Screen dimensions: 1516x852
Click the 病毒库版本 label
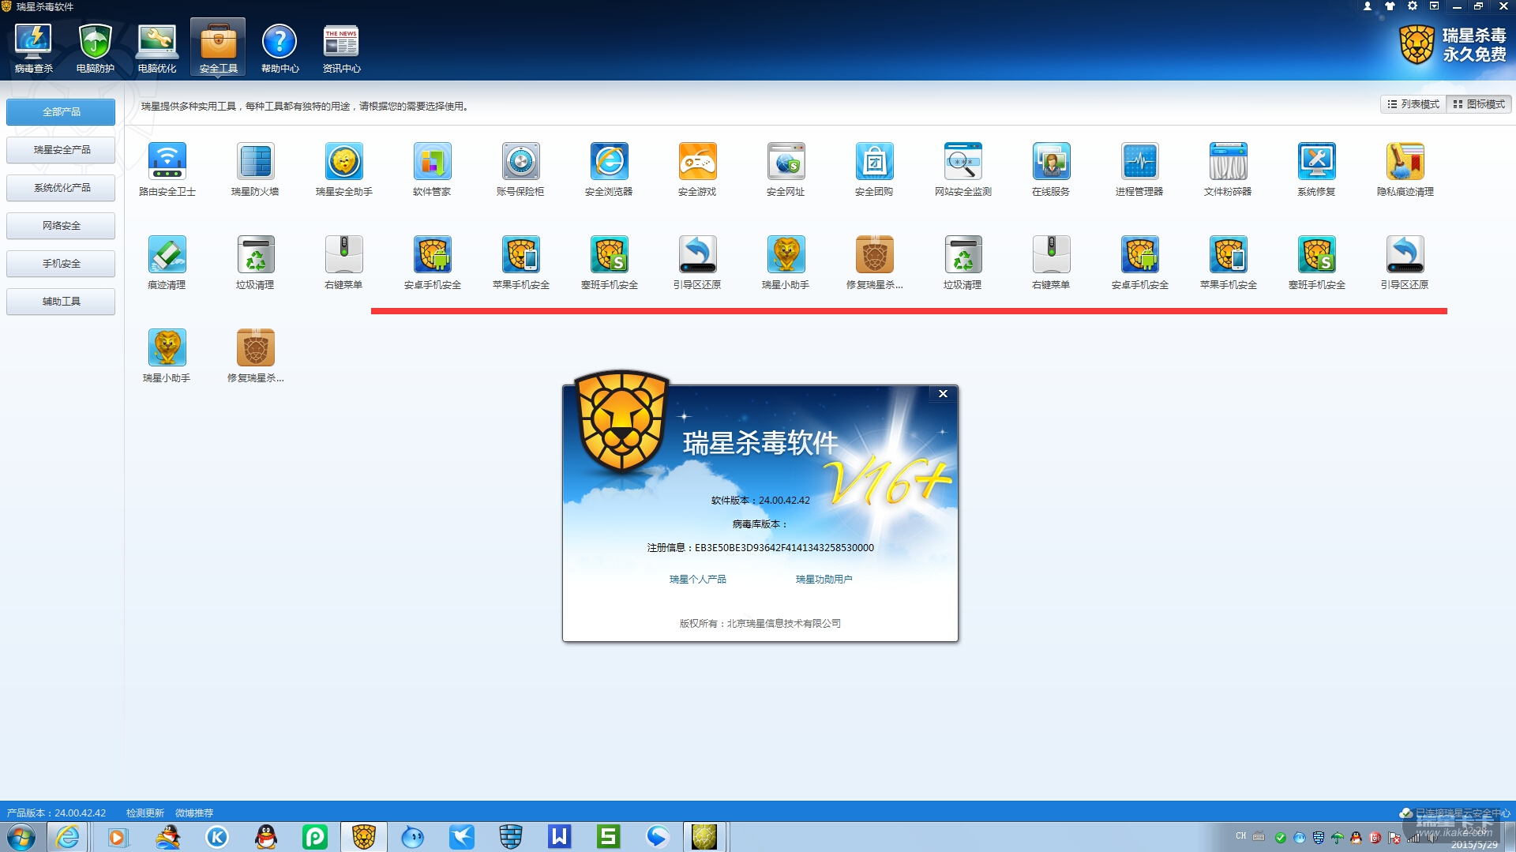click(x=760, y=524)
